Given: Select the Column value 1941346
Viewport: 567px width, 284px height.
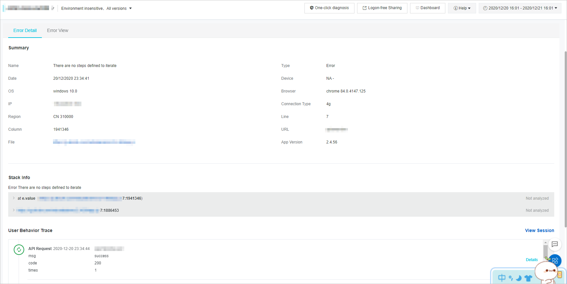Looking at the screenshot, I should [x=61, y=129].
